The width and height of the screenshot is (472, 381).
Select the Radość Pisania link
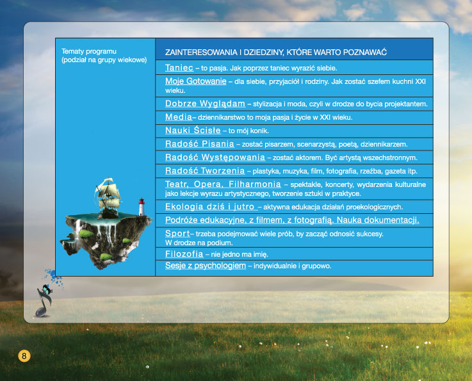(200, 144)
